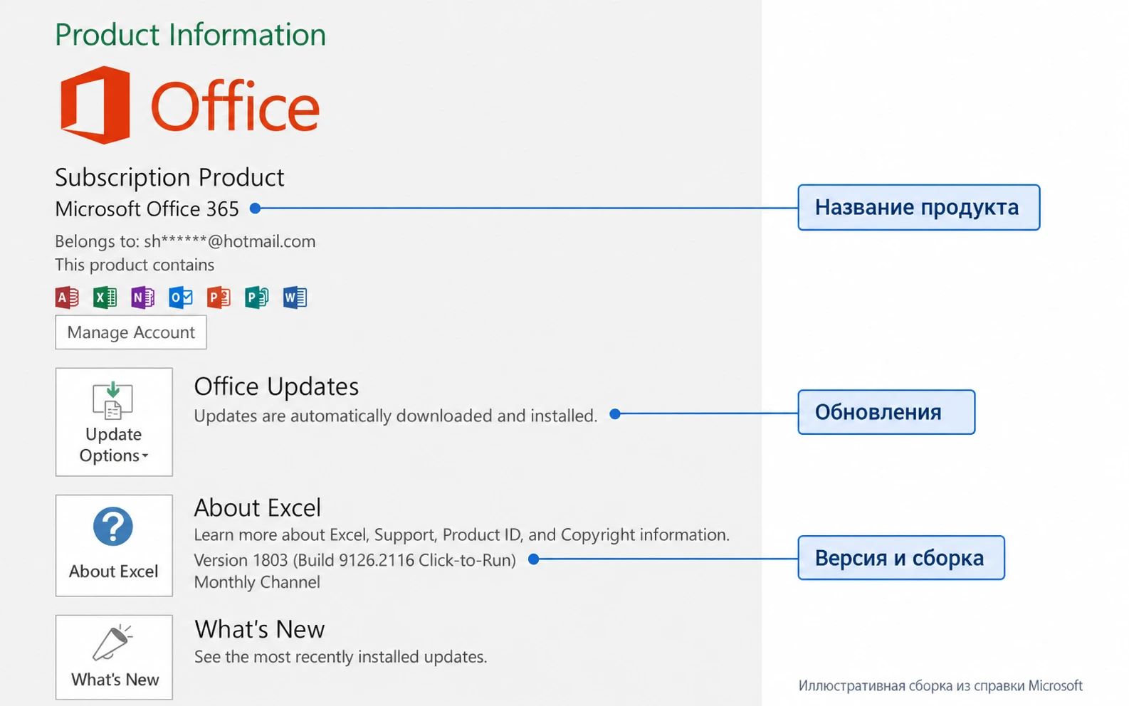Click the Manage Account button
Viewport: 1129px width, 706px height.
coord(131,332)
